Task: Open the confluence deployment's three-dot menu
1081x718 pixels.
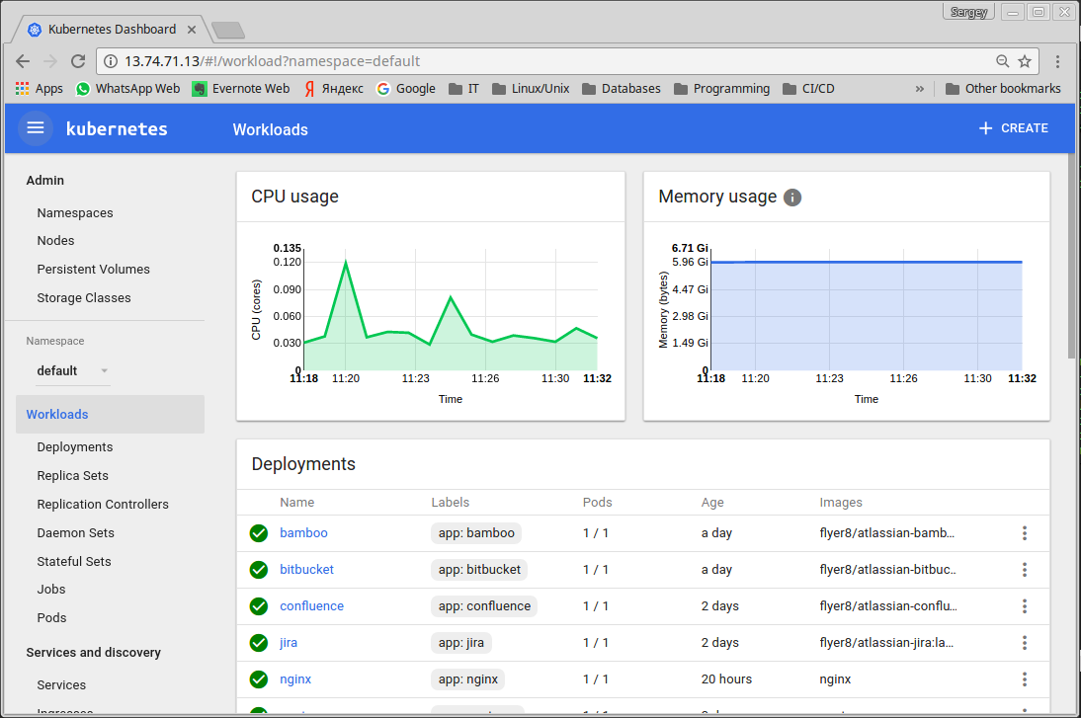Action: 1025,606
